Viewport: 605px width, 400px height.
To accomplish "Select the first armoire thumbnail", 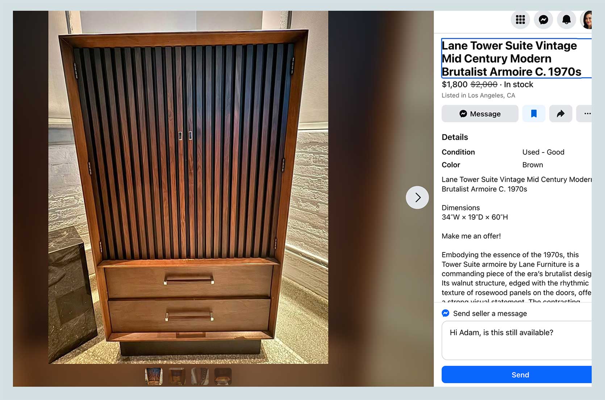I will coord(154,376).
